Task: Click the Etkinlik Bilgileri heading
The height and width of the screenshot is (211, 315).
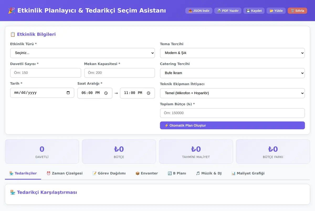Action: [33, 34]
